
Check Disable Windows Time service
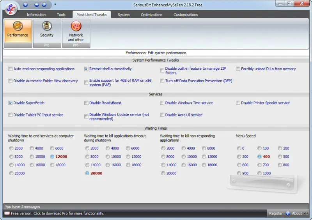click(x=162, y=103)
